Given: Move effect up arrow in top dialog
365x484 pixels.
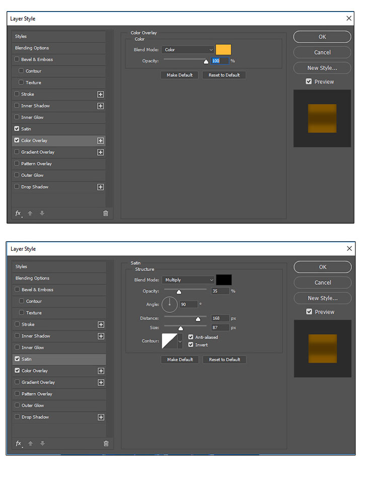Looking at the screenshot, I should coord(30,213).
